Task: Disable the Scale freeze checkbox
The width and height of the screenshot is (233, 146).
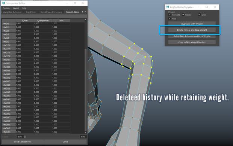Action: tap(200, 15)
